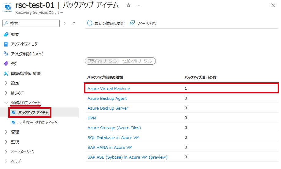Toggle expand/collapse all menu groups icon
The height and width of the screenshot is (169, 281).
pyautogui.click(x=65, y=23)
